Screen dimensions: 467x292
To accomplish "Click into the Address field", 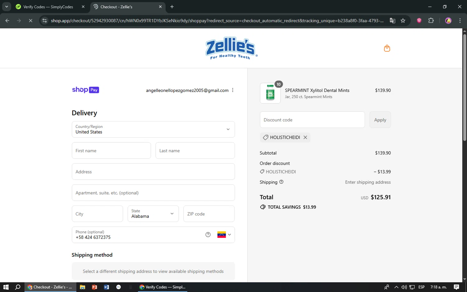I will point(153,172).
